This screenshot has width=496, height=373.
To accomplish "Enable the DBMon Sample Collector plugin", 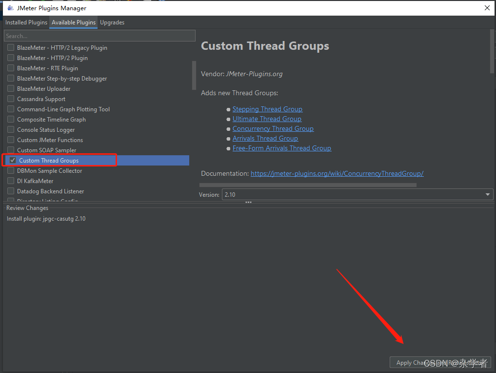I will pos(11,170).
